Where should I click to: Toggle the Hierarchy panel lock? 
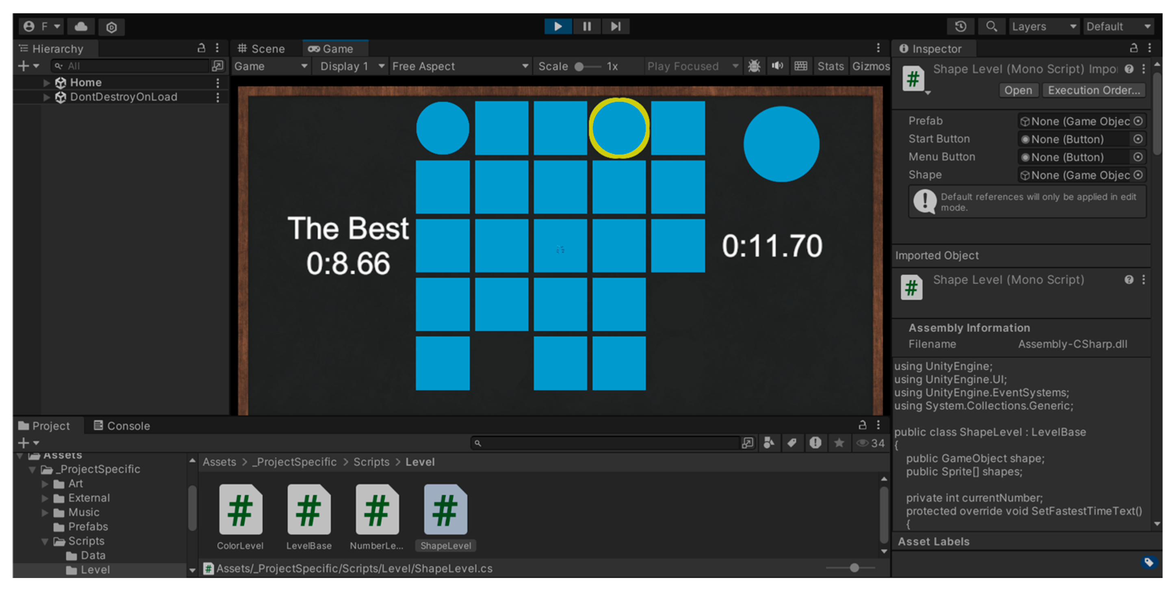click(201, 48)
